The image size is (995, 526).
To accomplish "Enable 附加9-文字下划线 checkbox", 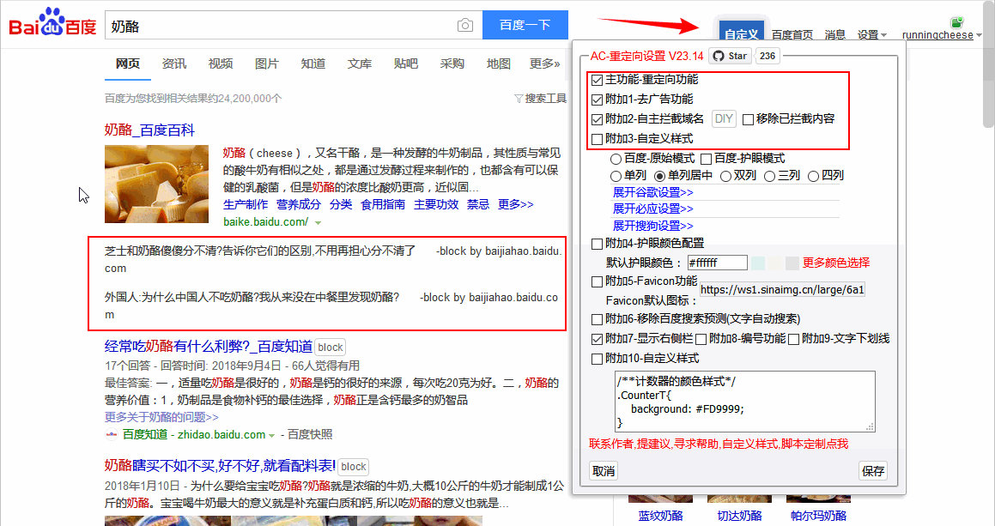I will (793, 339).
